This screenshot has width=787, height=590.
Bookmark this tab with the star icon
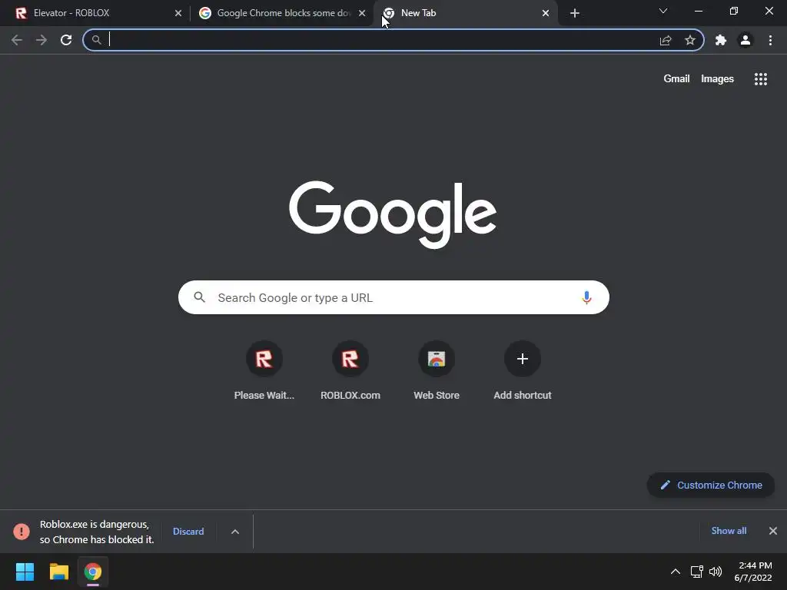(690, 40)
